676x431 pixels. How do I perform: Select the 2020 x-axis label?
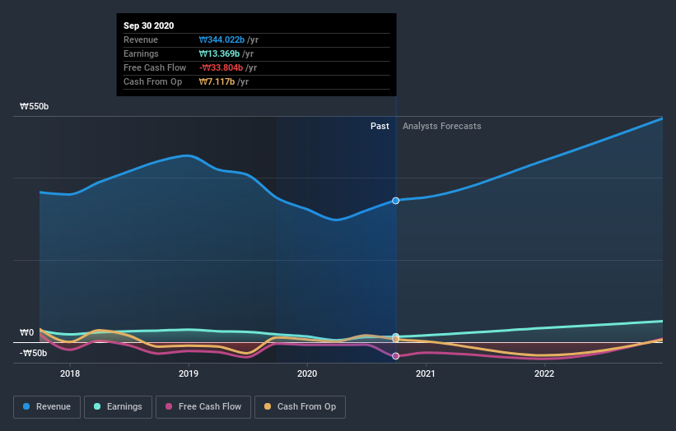click(x=307, y=373)
